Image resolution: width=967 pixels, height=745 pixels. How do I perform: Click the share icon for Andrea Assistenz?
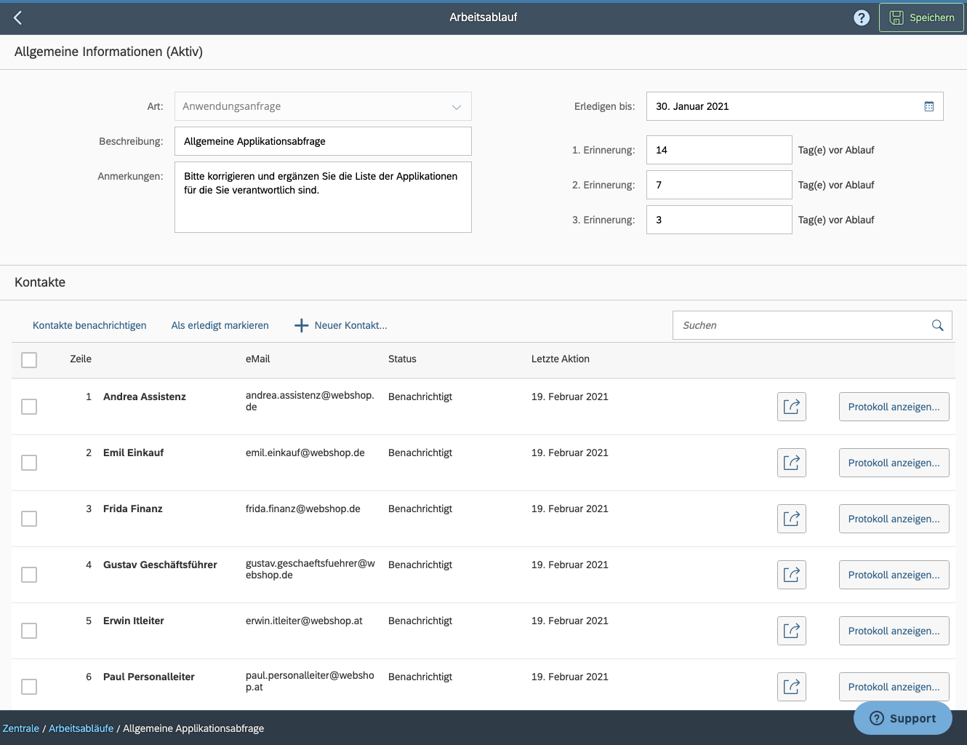(x=791, y=407)
